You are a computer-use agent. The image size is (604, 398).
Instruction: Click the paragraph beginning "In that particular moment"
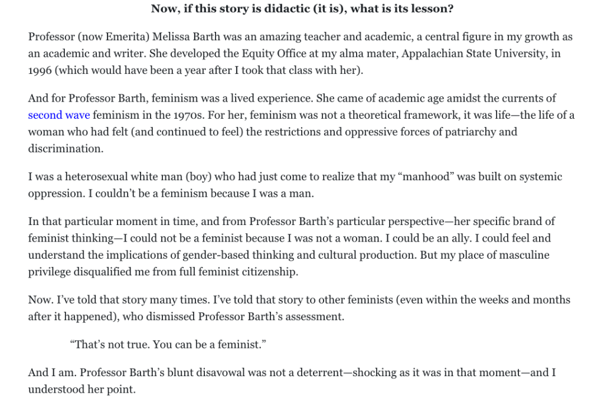tap(295, 247)
